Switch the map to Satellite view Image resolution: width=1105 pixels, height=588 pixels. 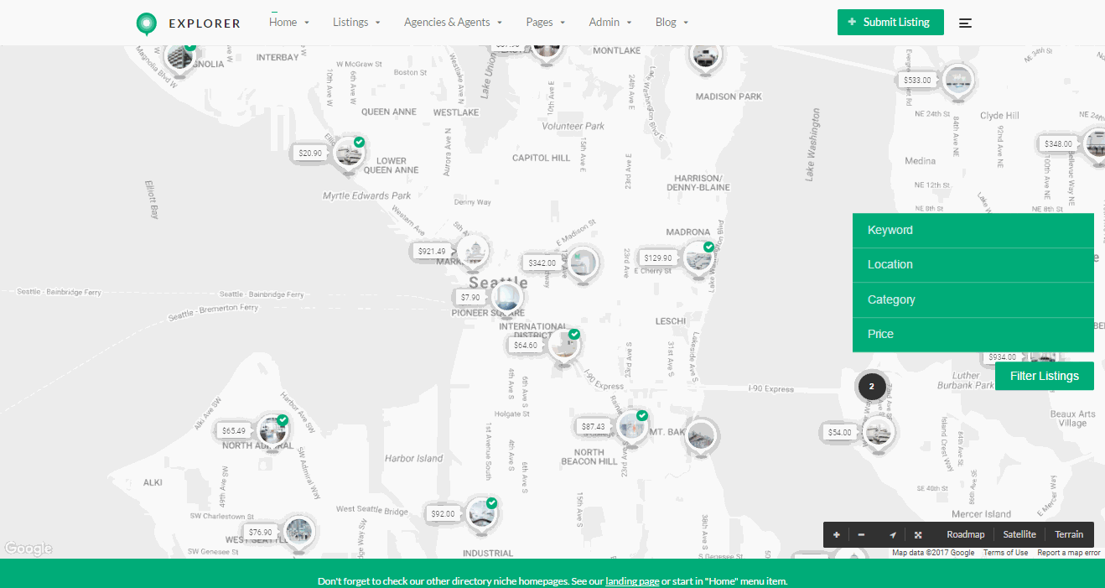(1019, 534)
